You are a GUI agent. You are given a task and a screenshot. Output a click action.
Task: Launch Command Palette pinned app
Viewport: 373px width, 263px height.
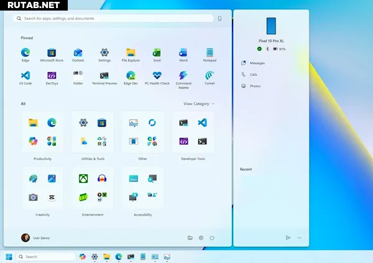point(183,76)
